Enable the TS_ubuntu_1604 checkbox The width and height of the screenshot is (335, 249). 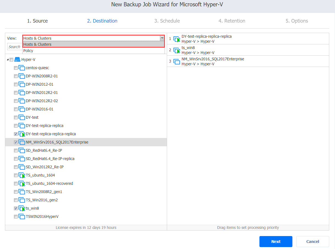[16, 175]
